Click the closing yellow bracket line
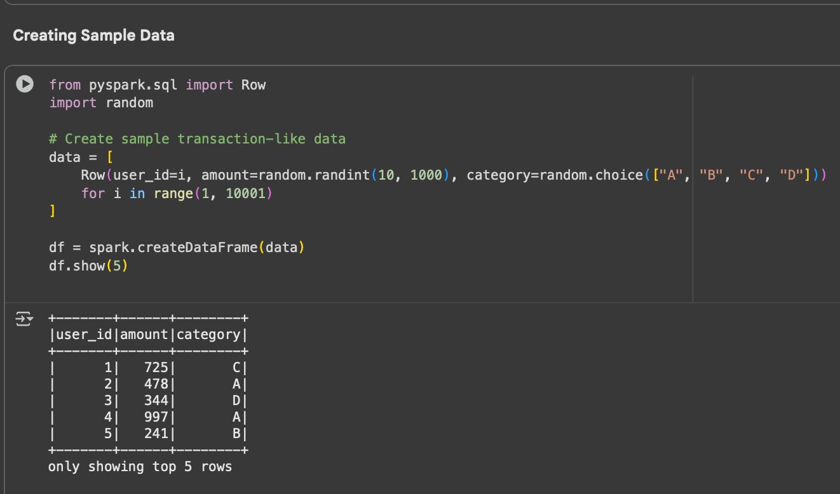The height and width of the screenshot is (494, 840). click(52, 211)
